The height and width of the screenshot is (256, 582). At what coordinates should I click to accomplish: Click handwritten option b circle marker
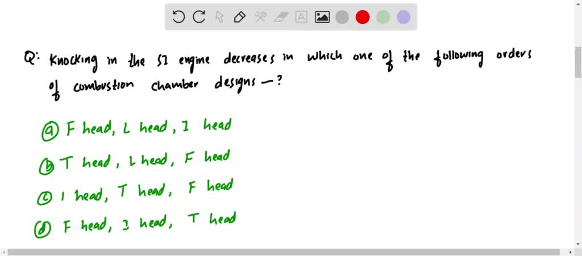point(45,165)
